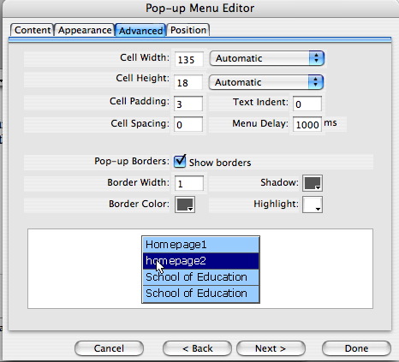
Task: Uncheck the Show borders checkbox
Action: tap(180, 161)
